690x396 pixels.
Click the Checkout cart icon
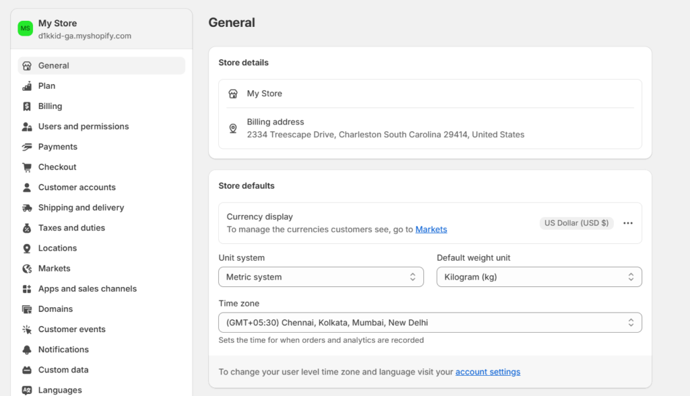pyautogui.click(x=27, y=167)
